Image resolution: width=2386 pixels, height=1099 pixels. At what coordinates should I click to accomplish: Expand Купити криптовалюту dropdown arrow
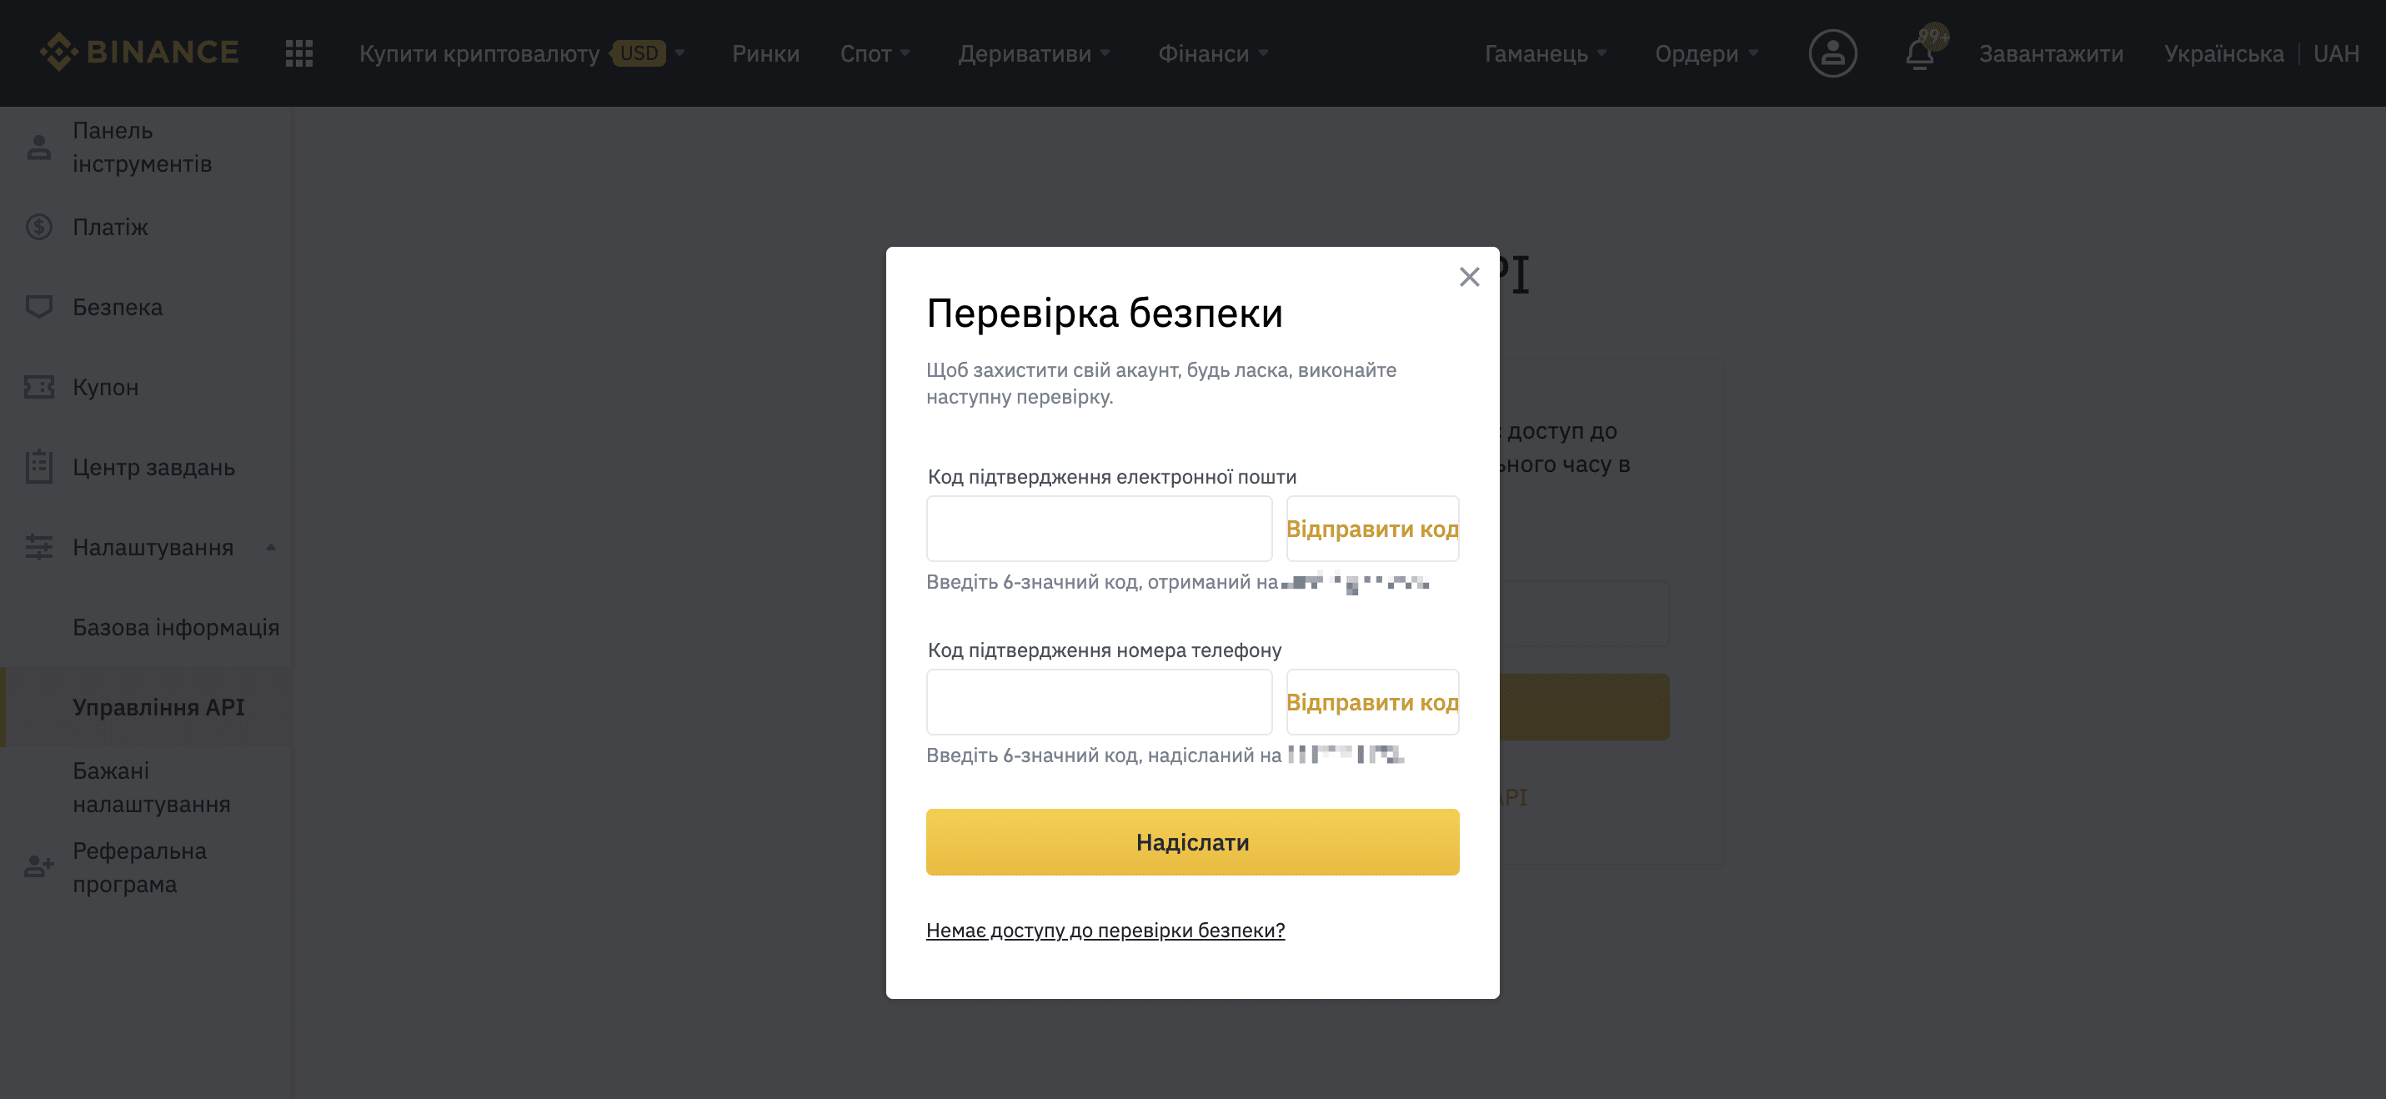click(679, 53)
